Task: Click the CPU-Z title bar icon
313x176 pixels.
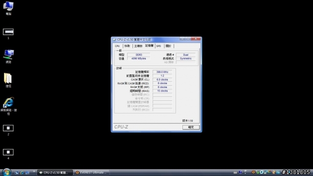Action: (114, 40)
